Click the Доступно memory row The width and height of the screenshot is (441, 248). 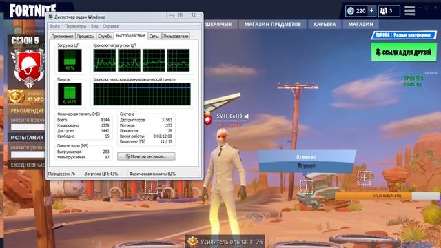click(83, 131)
